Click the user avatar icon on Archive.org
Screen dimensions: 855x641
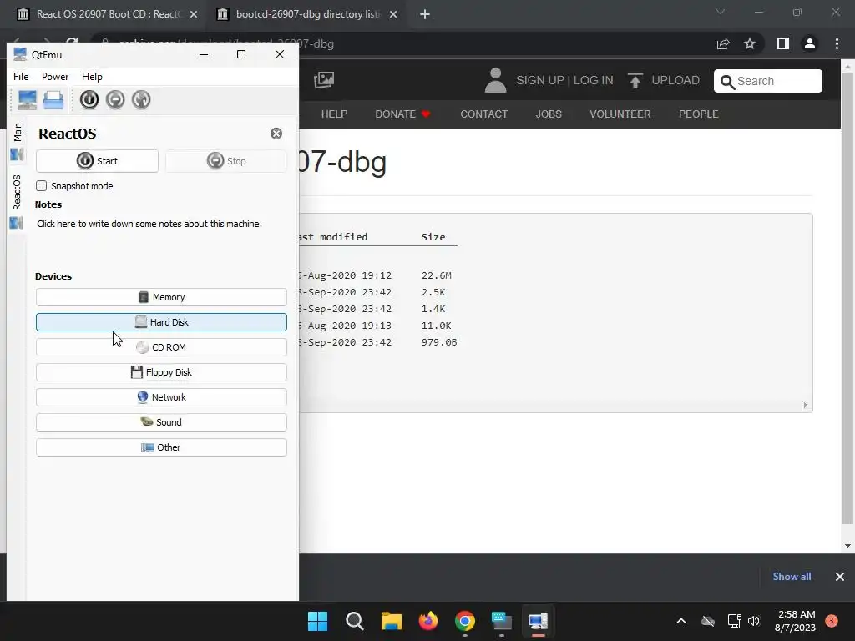[x=495, y=80]
